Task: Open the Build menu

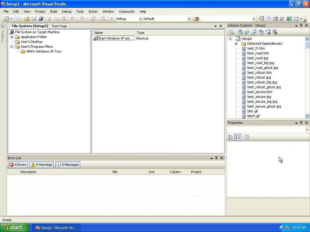Action: [54, 11]
